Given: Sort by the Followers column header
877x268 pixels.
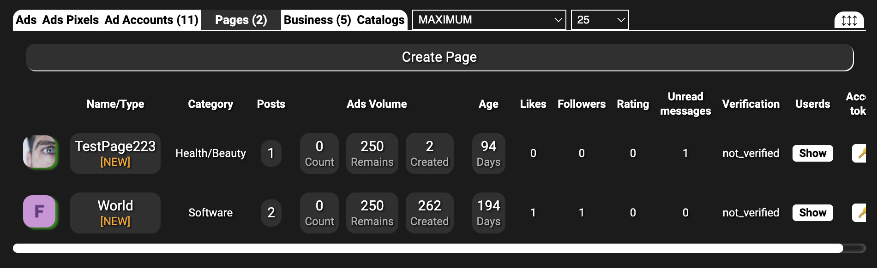Looking at the screenshot, I should click(581, 104).
